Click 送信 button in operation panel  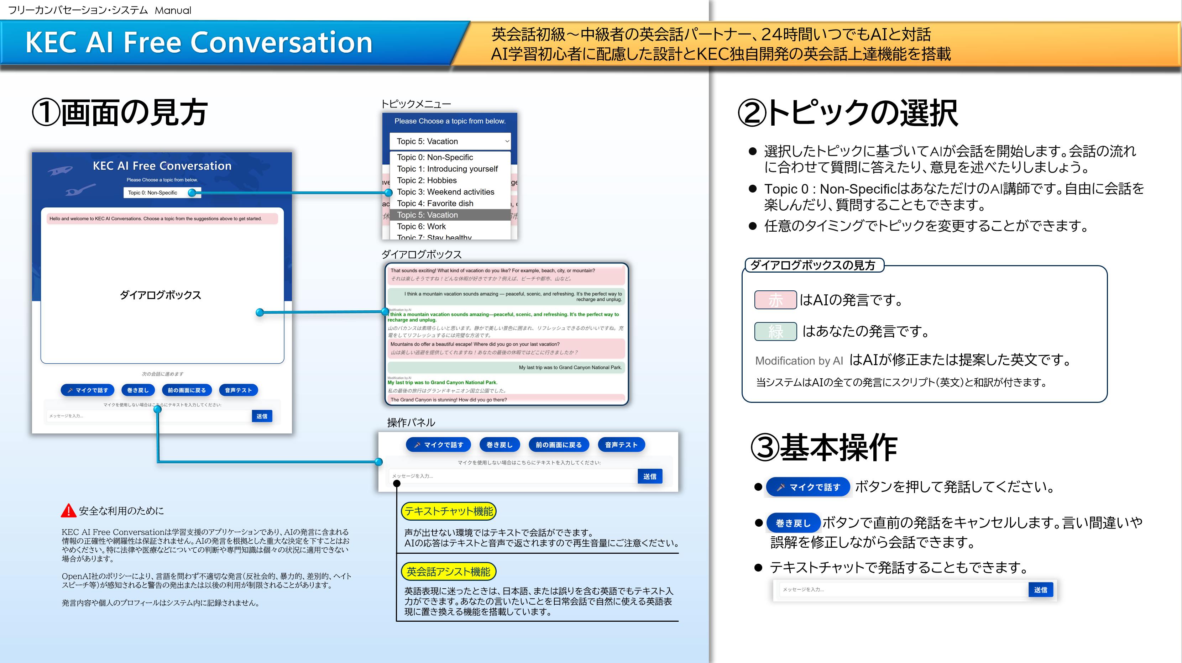click(x=649, y=477)
